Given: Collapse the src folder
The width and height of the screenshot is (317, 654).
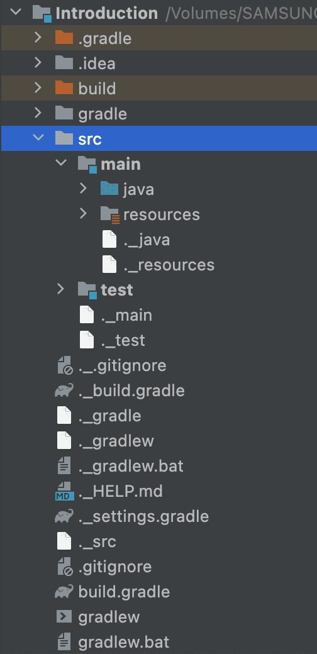Looking at the screenshot, I should pyautogui.click(x=38, y=138).
